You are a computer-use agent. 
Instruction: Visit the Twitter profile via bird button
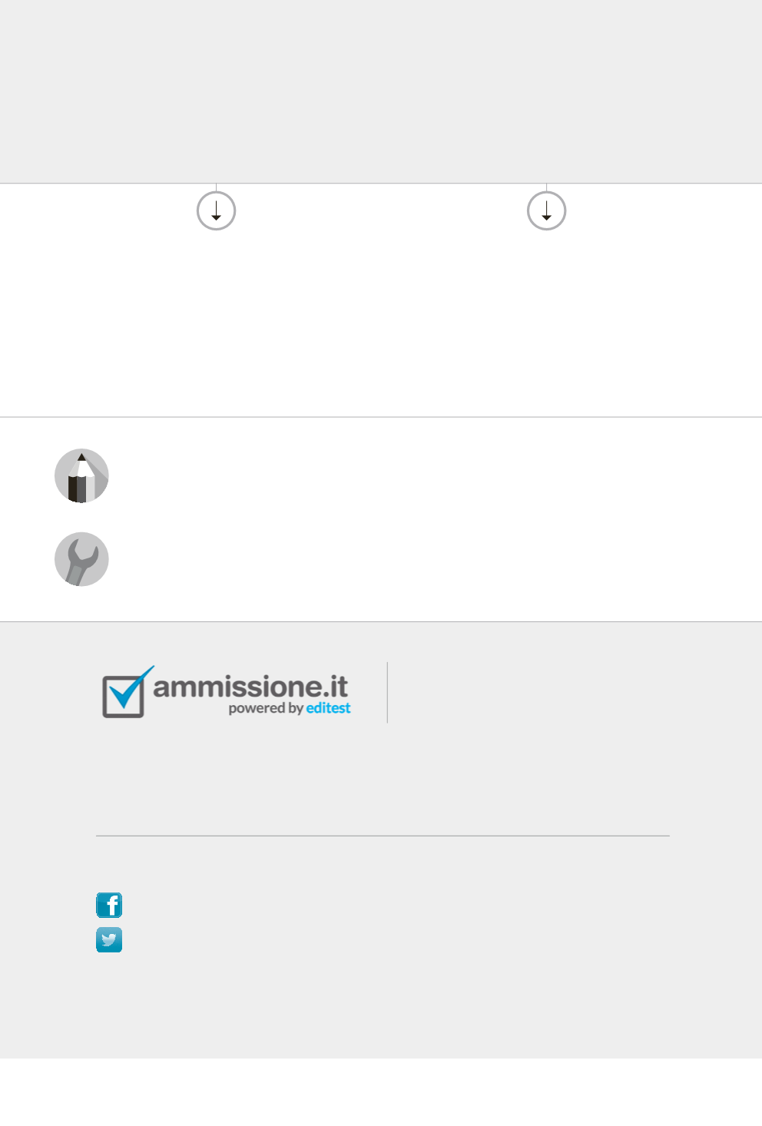tap(109, 939)
